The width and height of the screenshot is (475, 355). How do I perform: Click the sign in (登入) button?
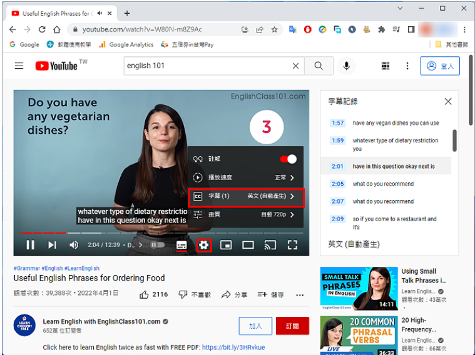tap(440, 66)
